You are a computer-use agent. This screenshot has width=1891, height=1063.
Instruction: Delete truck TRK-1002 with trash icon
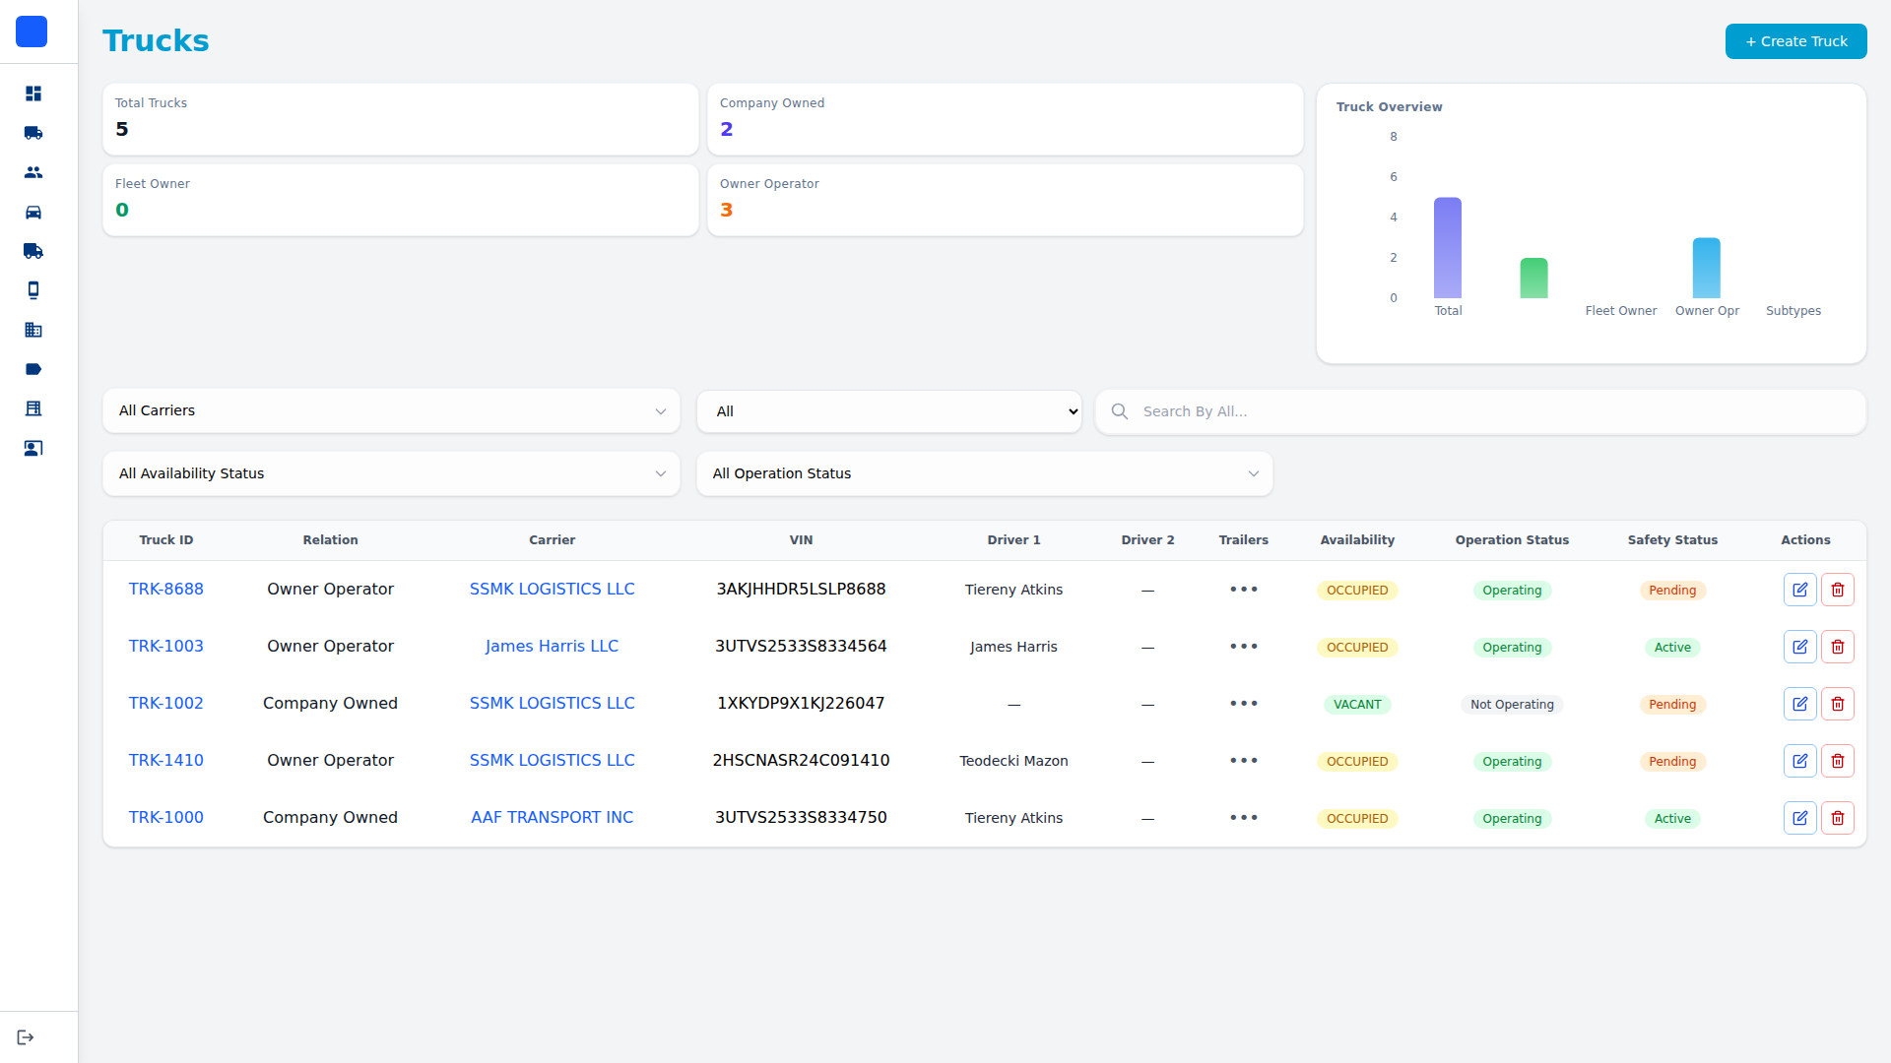pyautogui.click(x=1837, y=704)
